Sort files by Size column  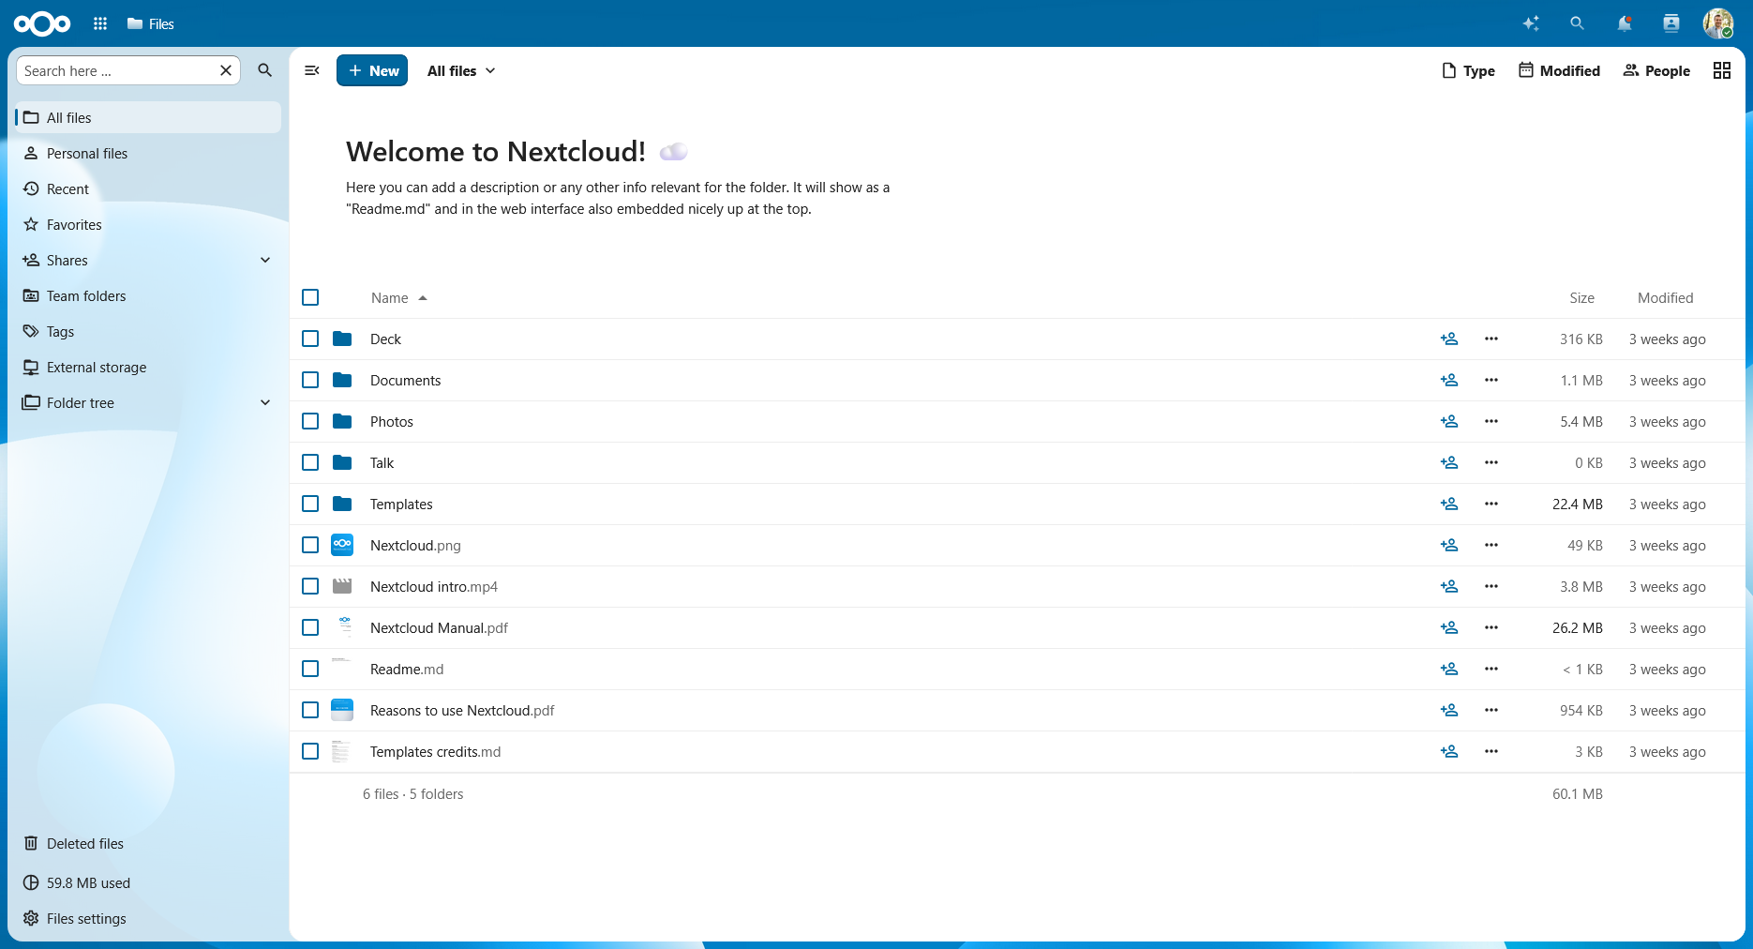pos(1581,297)
